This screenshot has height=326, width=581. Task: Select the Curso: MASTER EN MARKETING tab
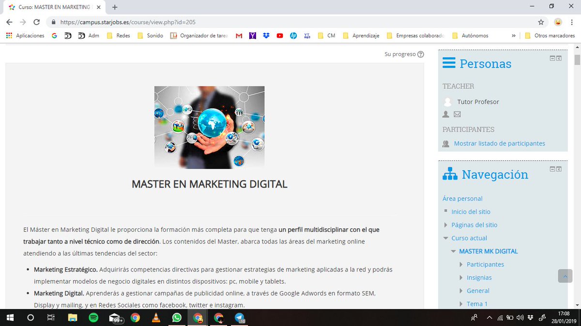point(53,7)
